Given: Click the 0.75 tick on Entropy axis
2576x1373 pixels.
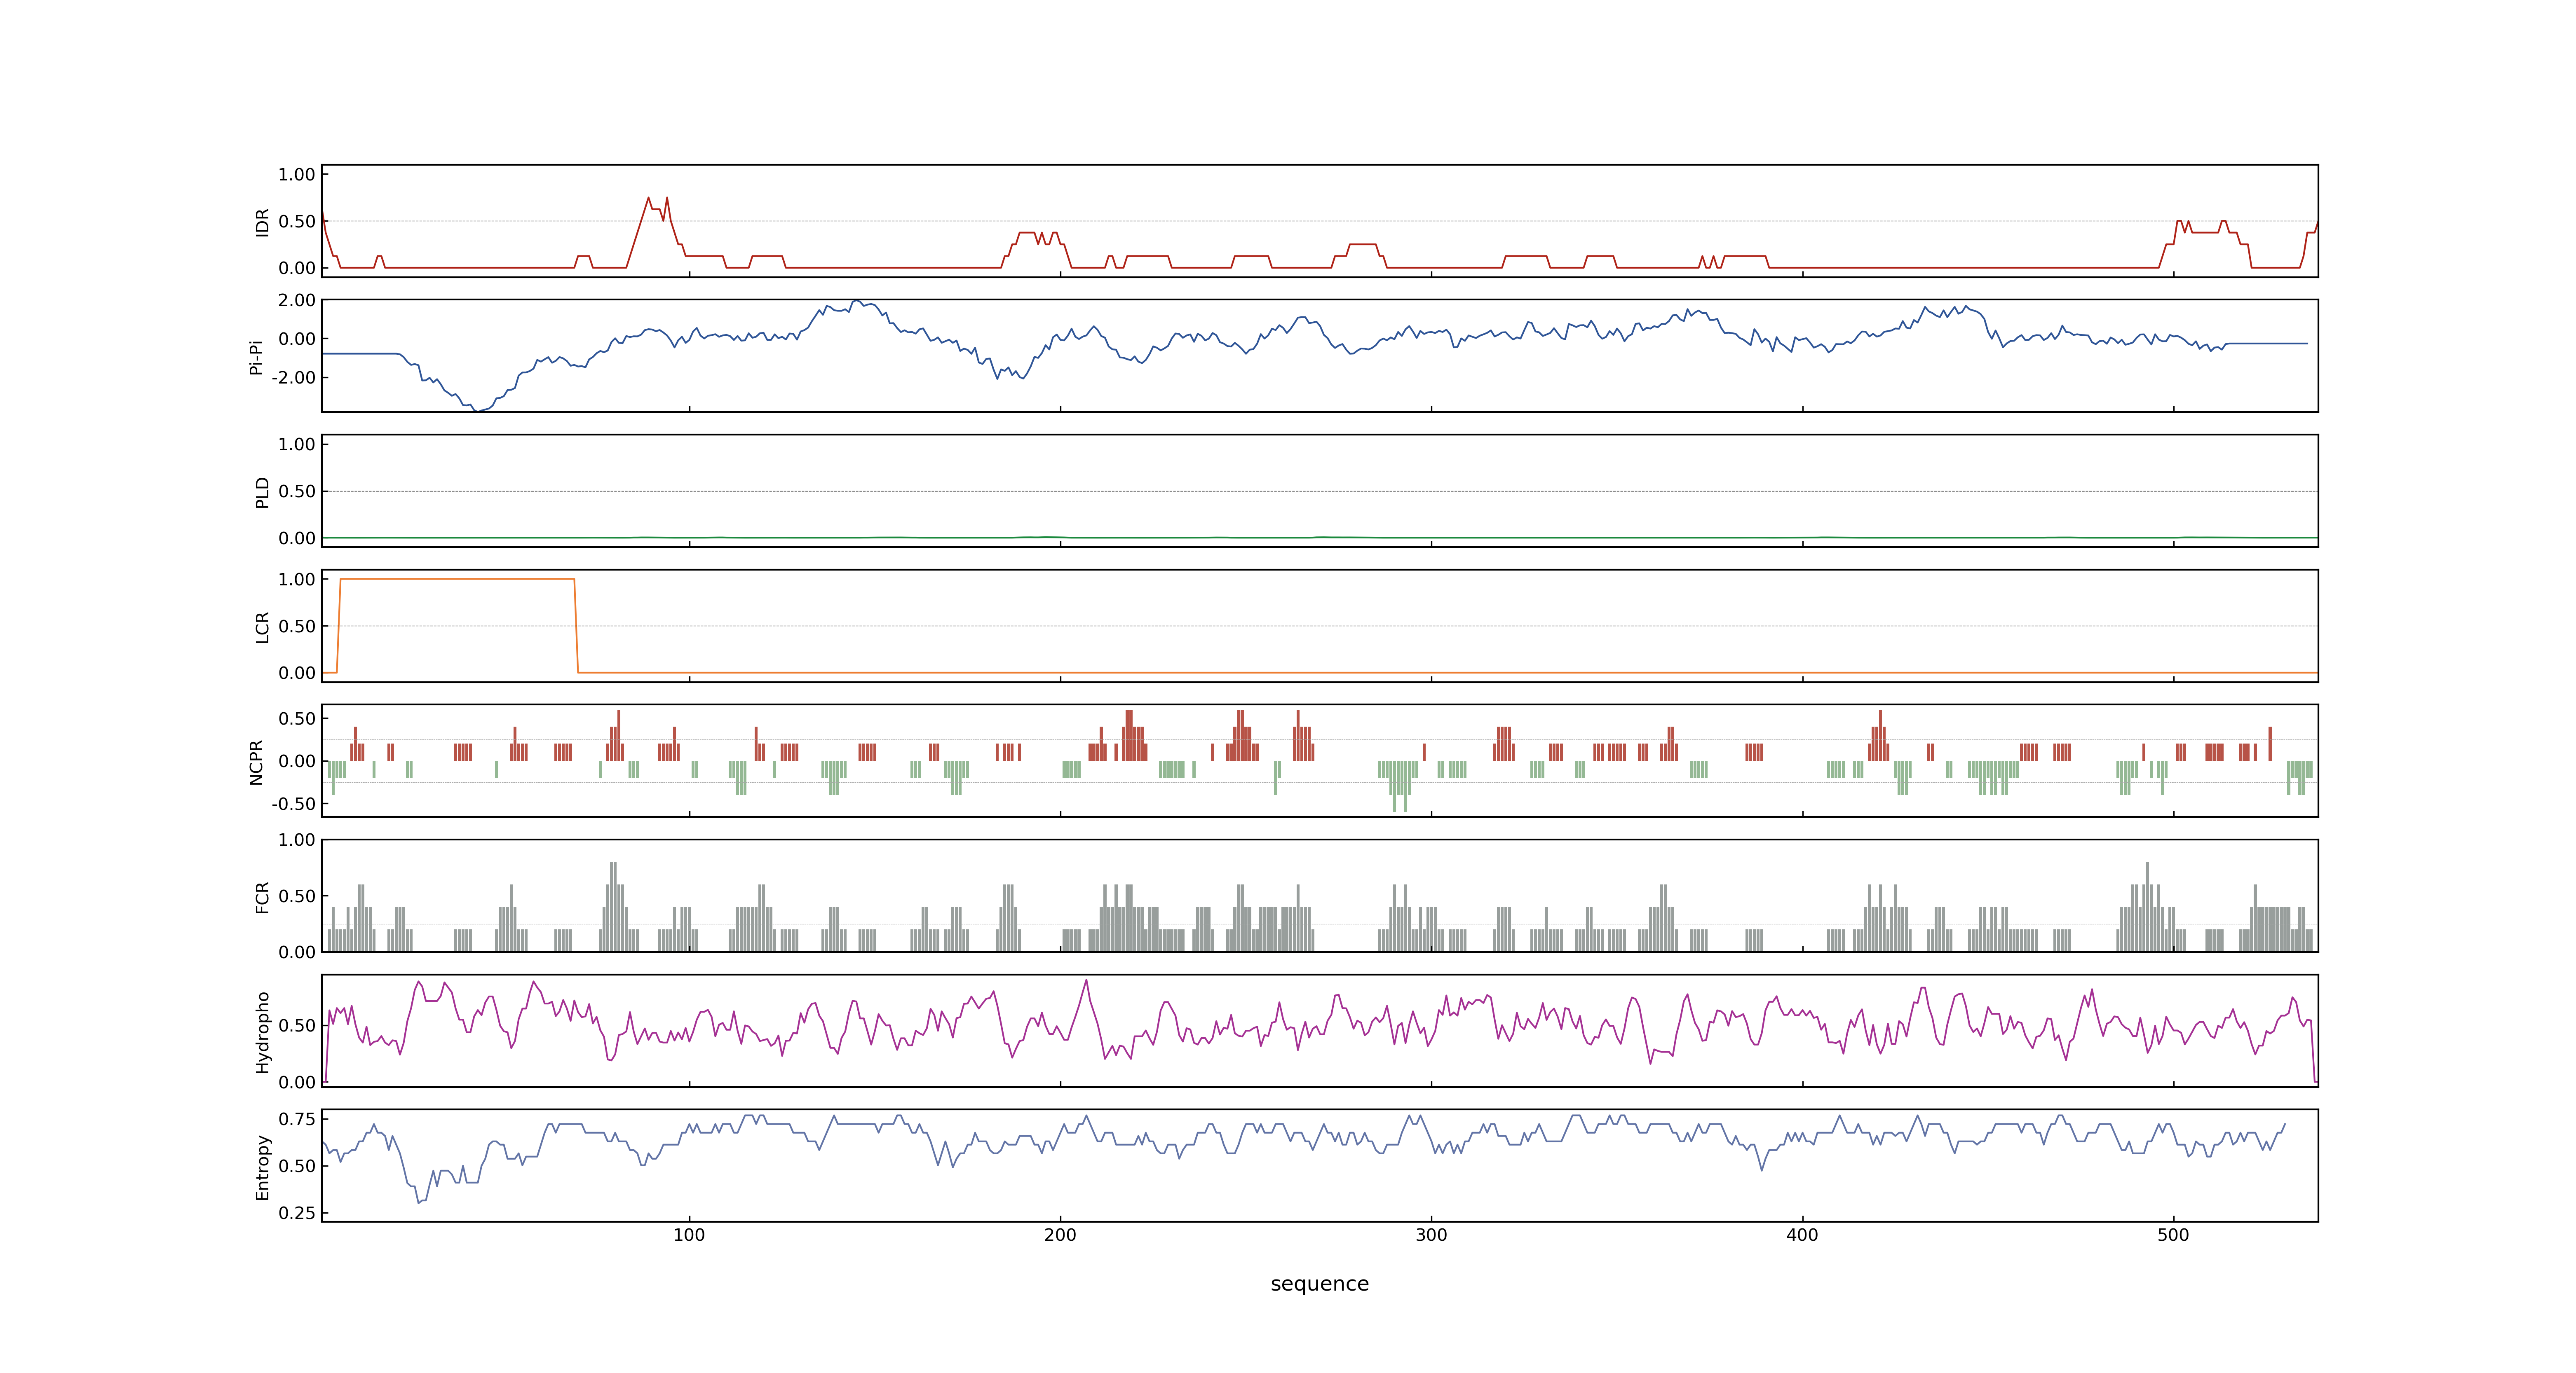Looking at the screenshot, I should tap(297, 1119).
